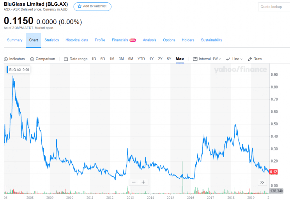Open the Summary tab
Viewport: 290px width, 200px height.
[x=14, y=40]
